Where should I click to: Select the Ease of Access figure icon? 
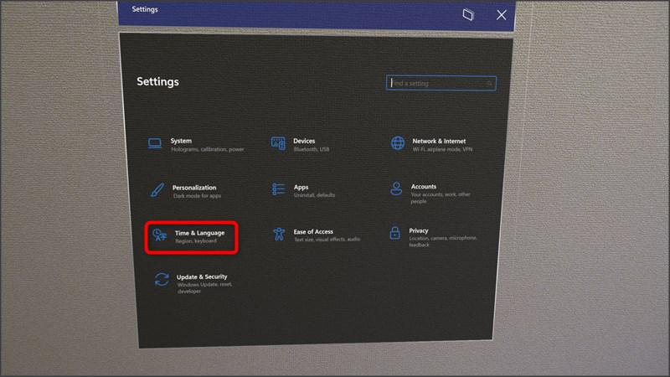coord(279,235)
